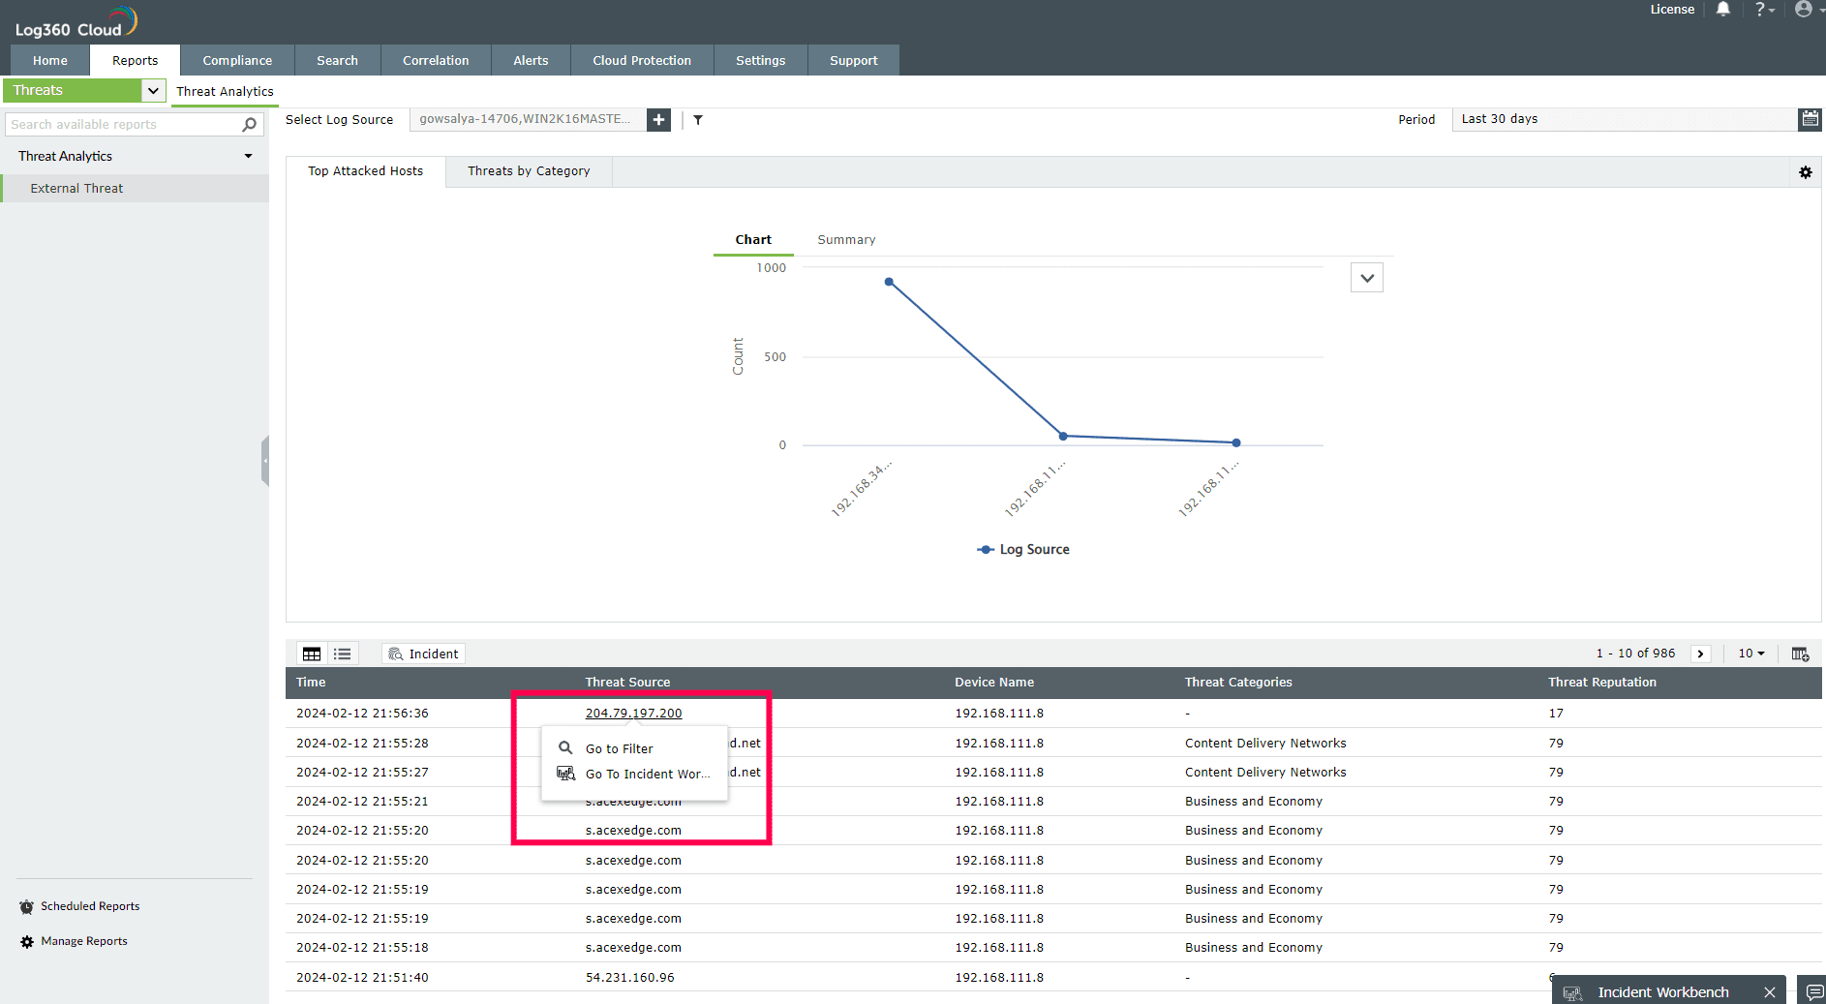Click the search magnifier in reports search

tap(249, 125)
